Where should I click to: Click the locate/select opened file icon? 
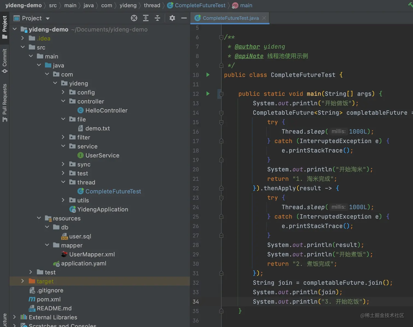pyautogui.click(x=134, y=18)
